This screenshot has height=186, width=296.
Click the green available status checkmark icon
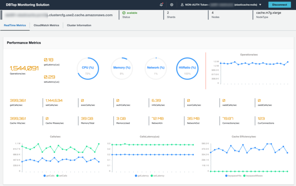point(124,13)
